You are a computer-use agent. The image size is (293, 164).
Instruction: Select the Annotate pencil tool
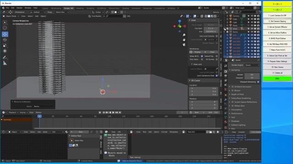pyautogui.click(x=5, y=57)
